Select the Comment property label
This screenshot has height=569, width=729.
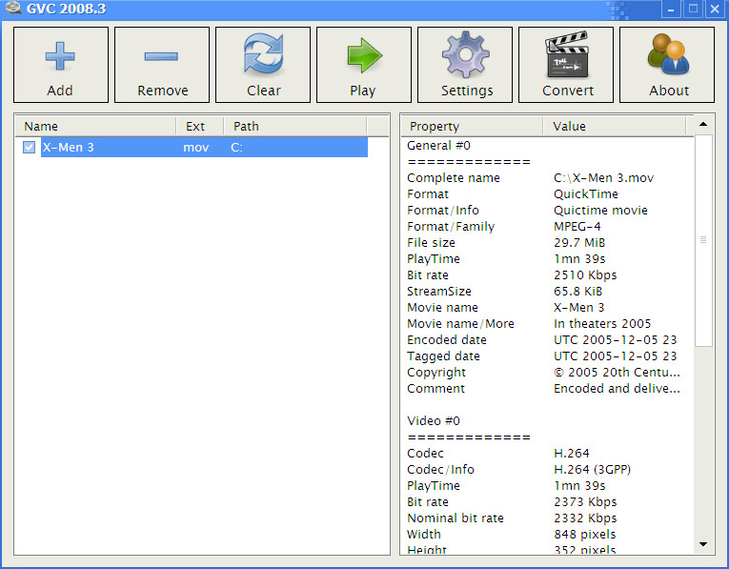435,389
